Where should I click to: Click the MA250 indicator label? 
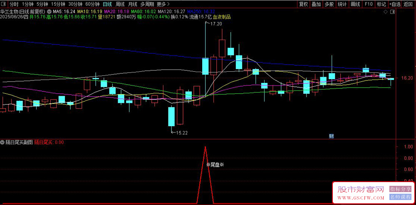click(201, 12)
